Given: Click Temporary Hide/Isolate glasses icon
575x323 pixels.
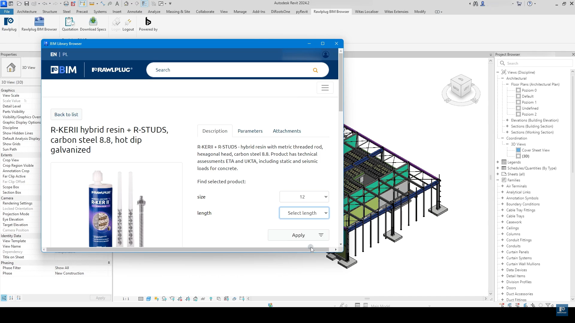Looking at the screenshot, I should click(203, 299).
